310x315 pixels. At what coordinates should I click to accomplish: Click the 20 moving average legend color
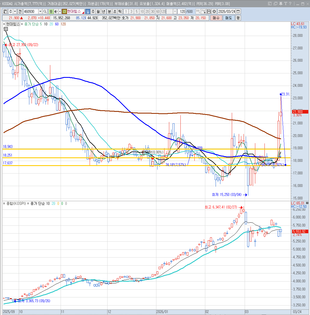[x=51, y=24]
